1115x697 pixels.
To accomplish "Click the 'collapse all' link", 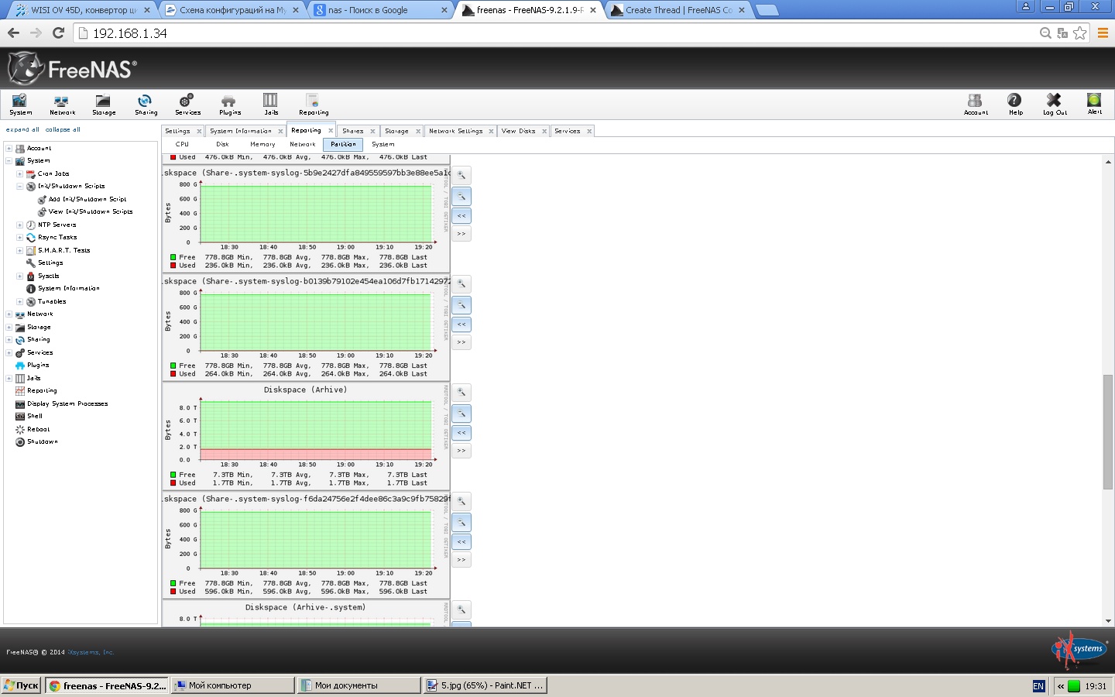I will [x=63, y=129].
